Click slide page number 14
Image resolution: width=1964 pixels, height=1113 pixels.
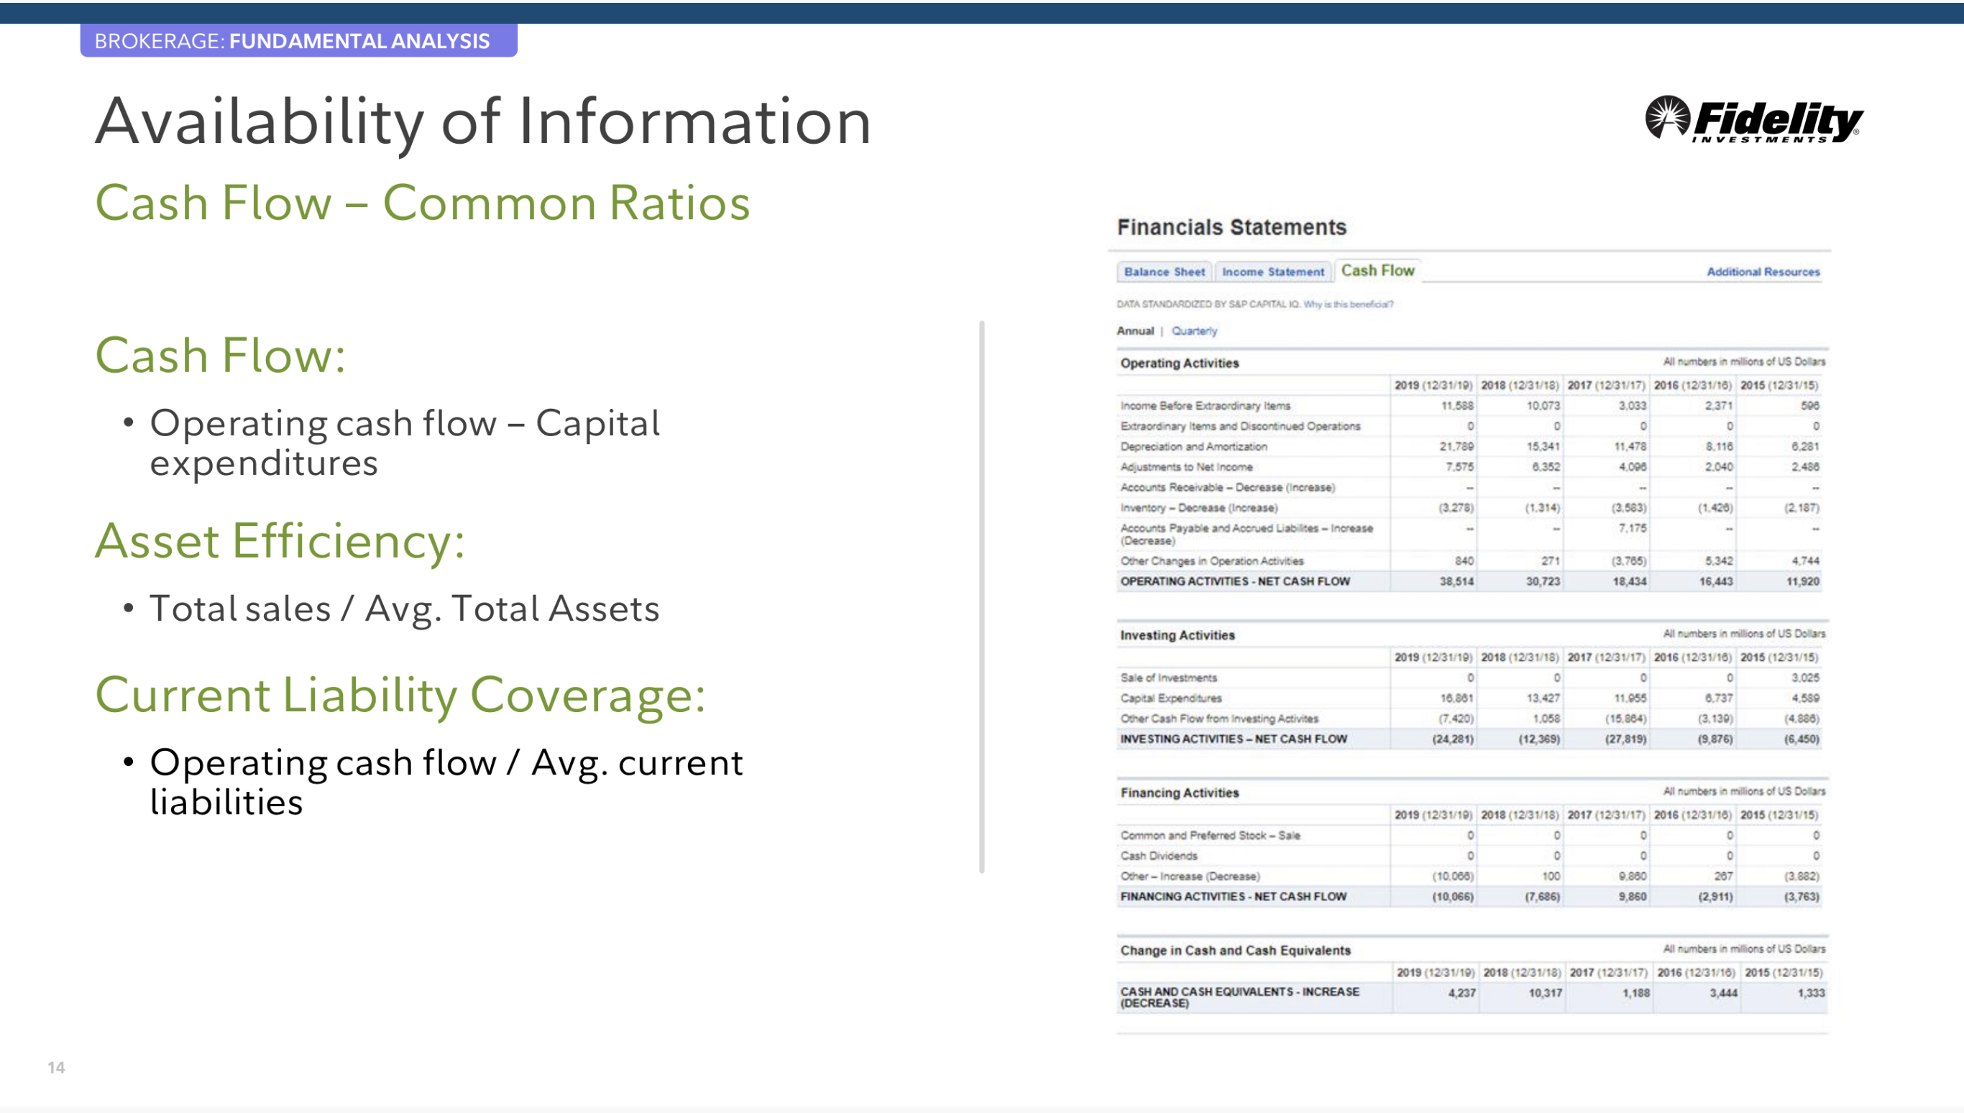point(56,1067)
